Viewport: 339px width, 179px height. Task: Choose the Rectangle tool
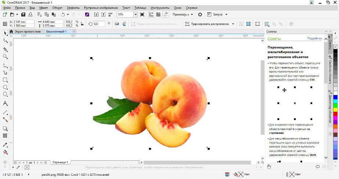pos(5,80)
